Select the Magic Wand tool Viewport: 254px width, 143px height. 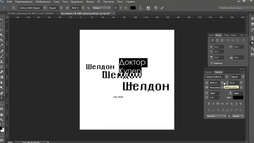(2, 35)
